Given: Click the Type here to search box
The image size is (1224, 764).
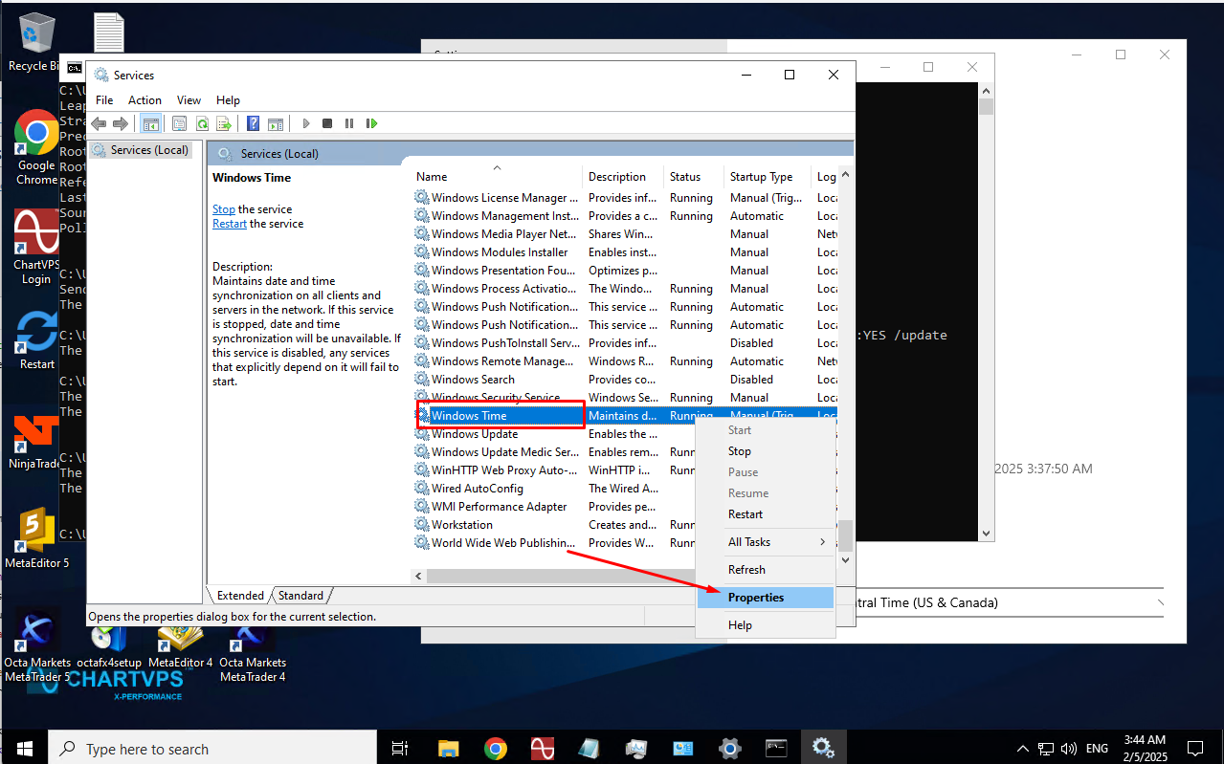Looking at the screenshot, I should tap(211, 749).
